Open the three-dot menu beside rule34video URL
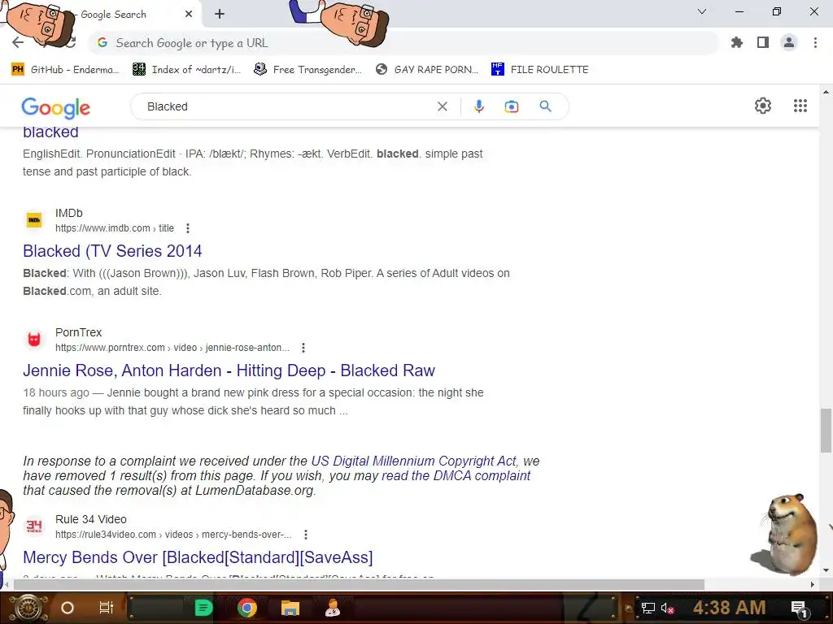The image size is (833, 624). pyautogui.click(x=306, y=535)
